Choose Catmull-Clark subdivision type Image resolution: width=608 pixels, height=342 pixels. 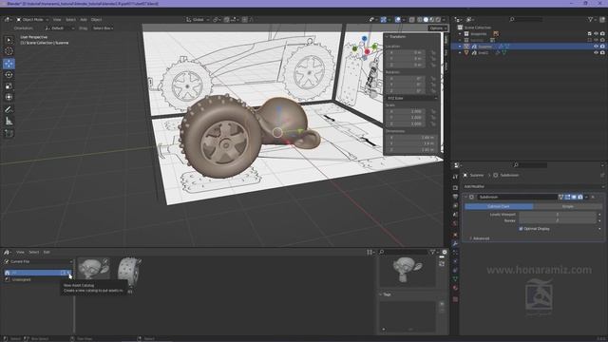499,207
